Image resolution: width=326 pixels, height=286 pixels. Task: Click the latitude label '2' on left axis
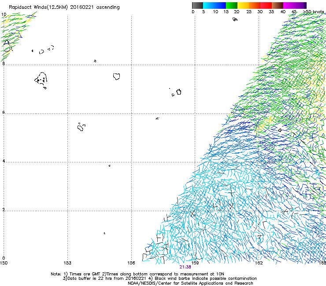[4, 209]
